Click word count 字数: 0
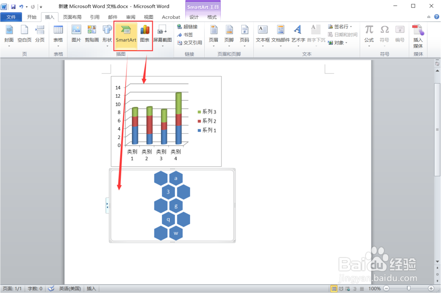 coord(35,289)
